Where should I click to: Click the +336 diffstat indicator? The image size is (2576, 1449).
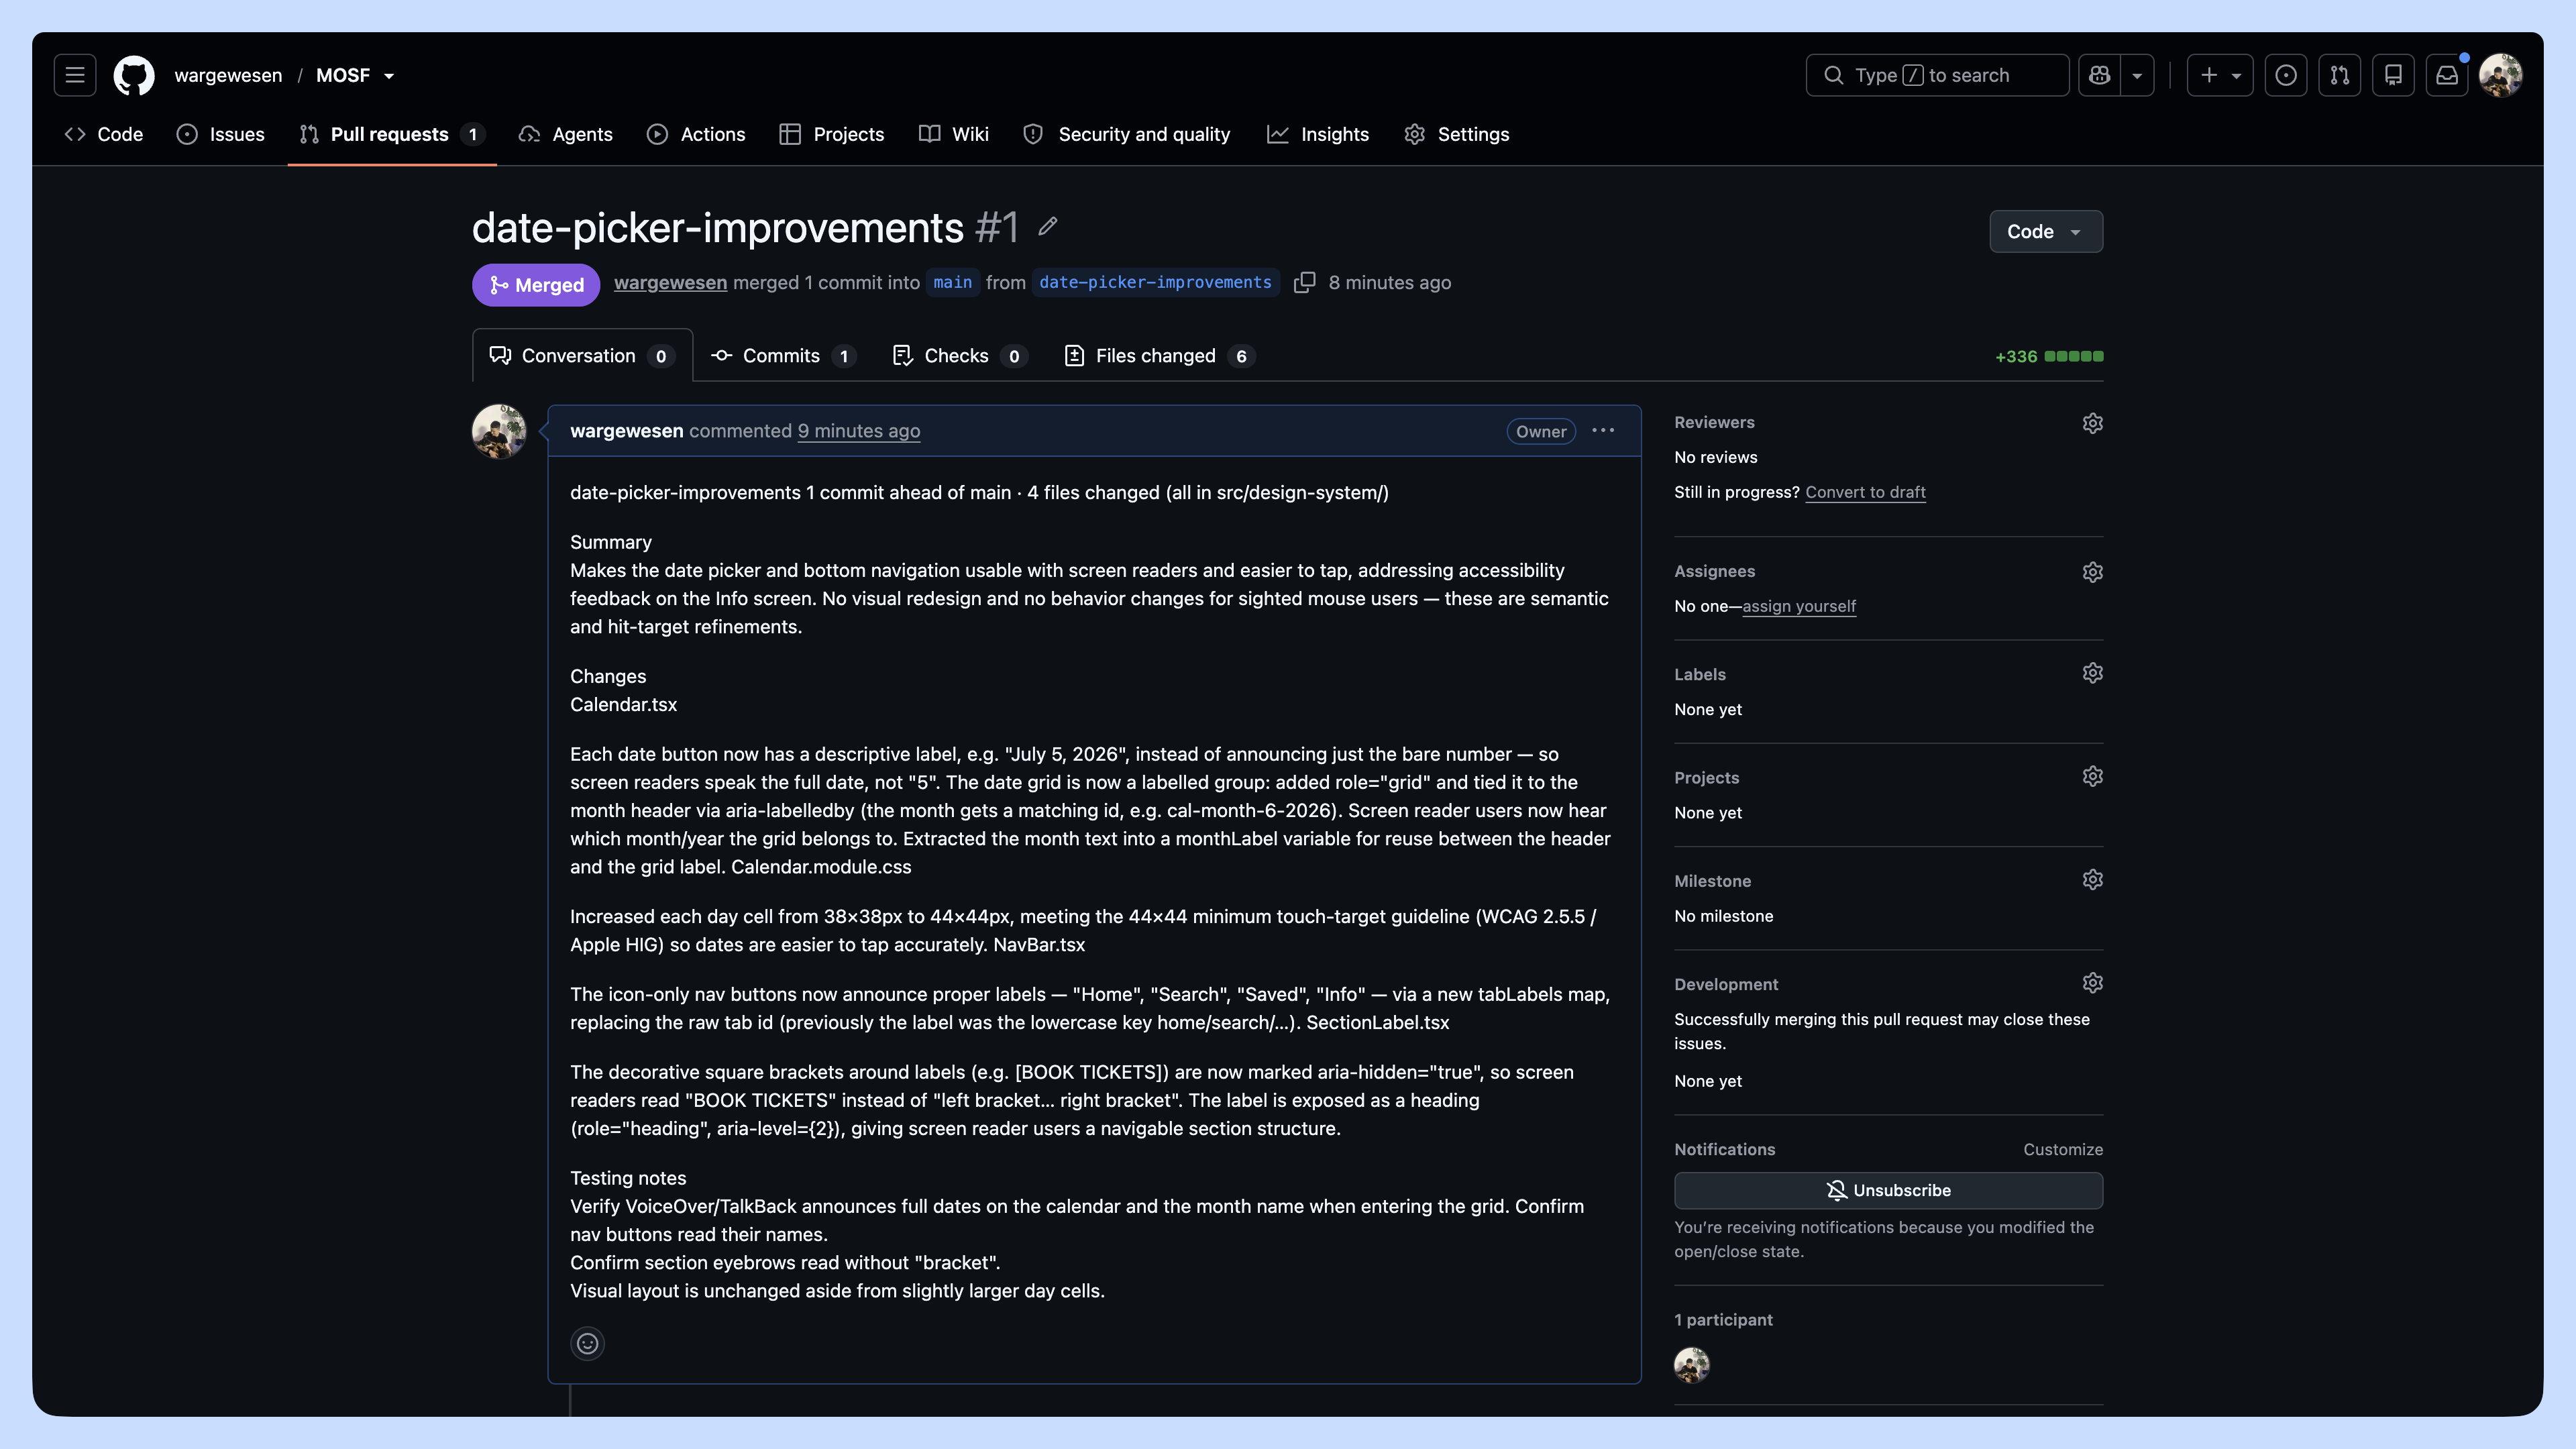(2049, 357)
